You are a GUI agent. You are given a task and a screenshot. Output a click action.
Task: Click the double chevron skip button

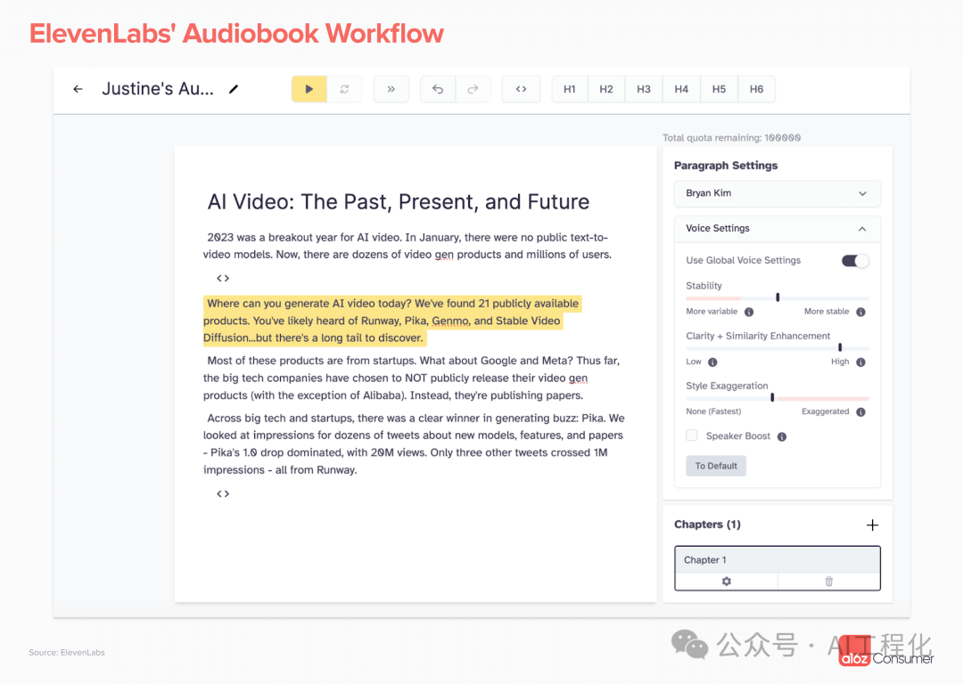(391, 89)
